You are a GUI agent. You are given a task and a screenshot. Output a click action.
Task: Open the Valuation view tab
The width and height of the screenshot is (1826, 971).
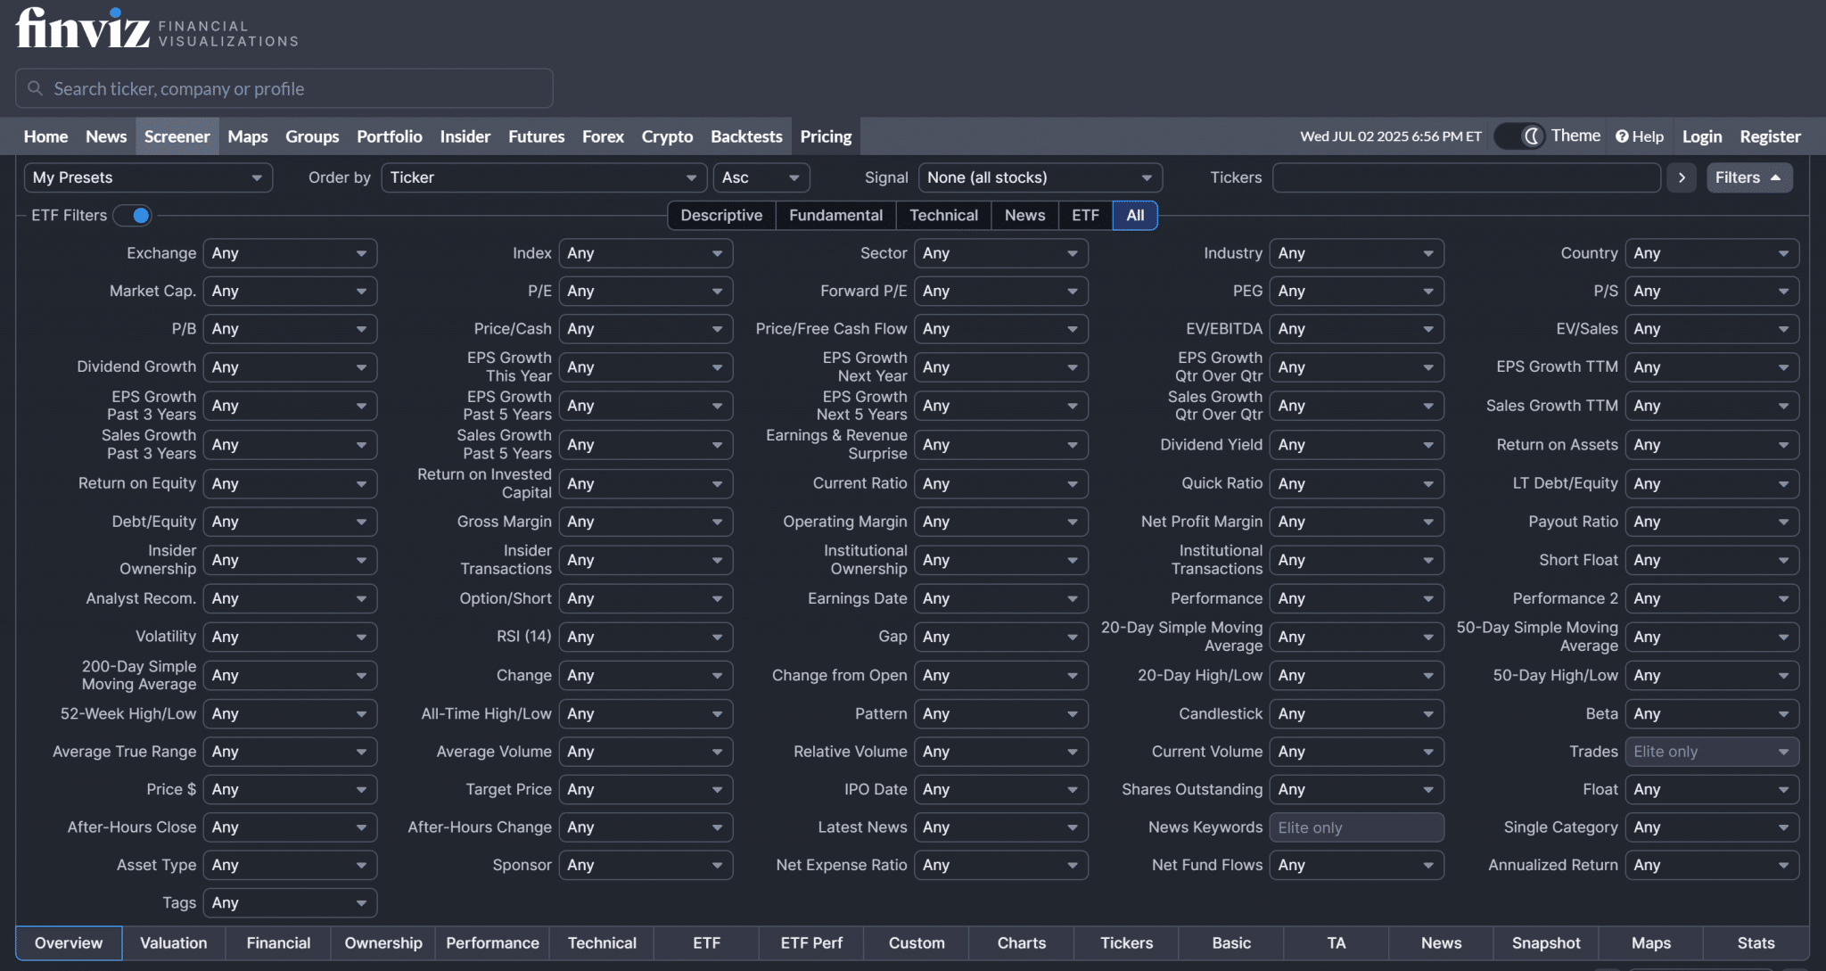[x=173, y=942]
